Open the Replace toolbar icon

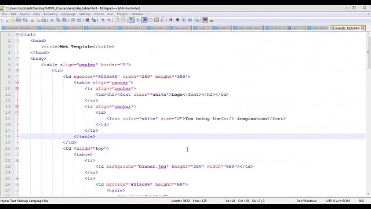(x=94, y=20)
